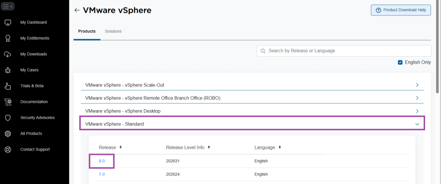
Task: Collapse the sidebar with hamburger toggle
Action: pyautogui.click(x=8, y=6)
